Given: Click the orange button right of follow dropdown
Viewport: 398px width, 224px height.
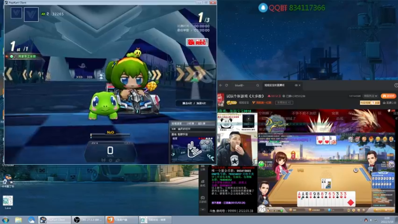Looking at the screenshot, I should click(389, 96).
